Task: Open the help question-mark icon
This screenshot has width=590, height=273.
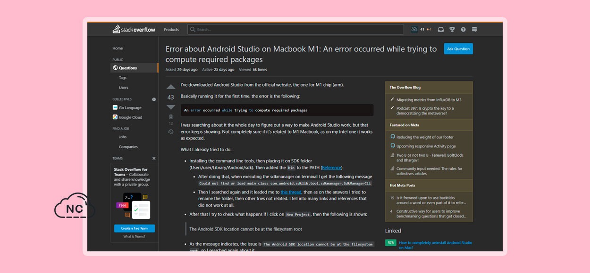Action: point(464,29)
